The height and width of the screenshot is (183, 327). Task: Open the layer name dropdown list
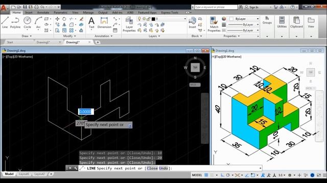point(185,19)
